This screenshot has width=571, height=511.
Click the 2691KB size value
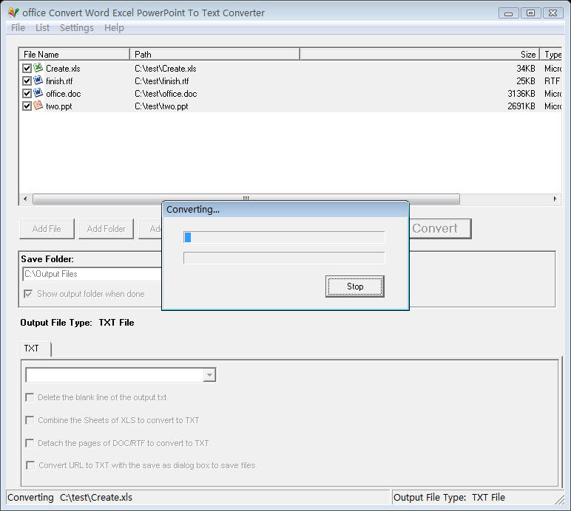tap(521, 106)
